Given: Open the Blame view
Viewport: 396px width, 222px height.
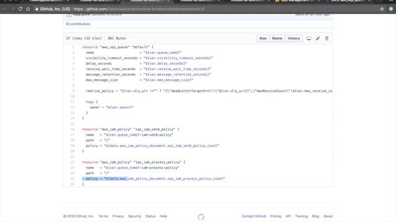Looking at the screenshot, I should pyautogui.click(x=277, y=38).
